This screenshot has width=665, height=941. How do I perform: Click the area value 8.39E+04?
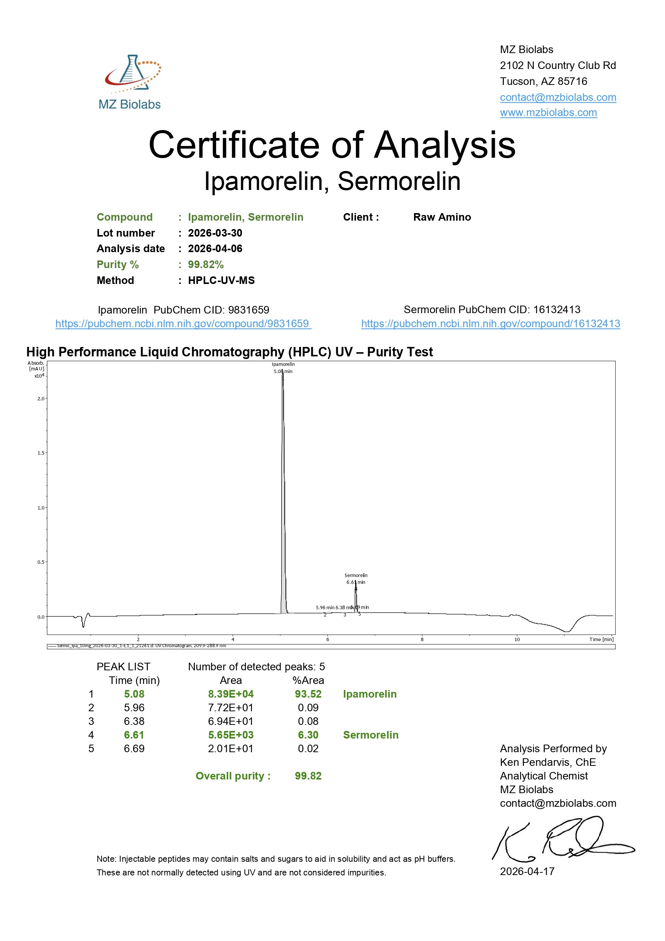(231, 694)
